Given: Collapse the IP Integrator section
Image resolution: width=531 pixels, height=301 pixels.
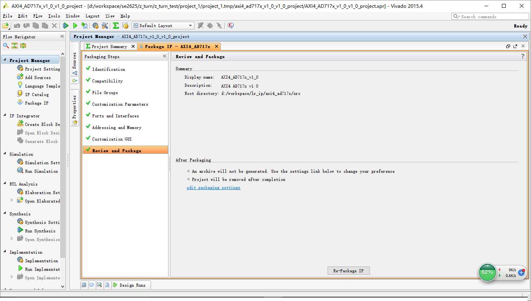Looking at the screenshot, I should [4, 116].
